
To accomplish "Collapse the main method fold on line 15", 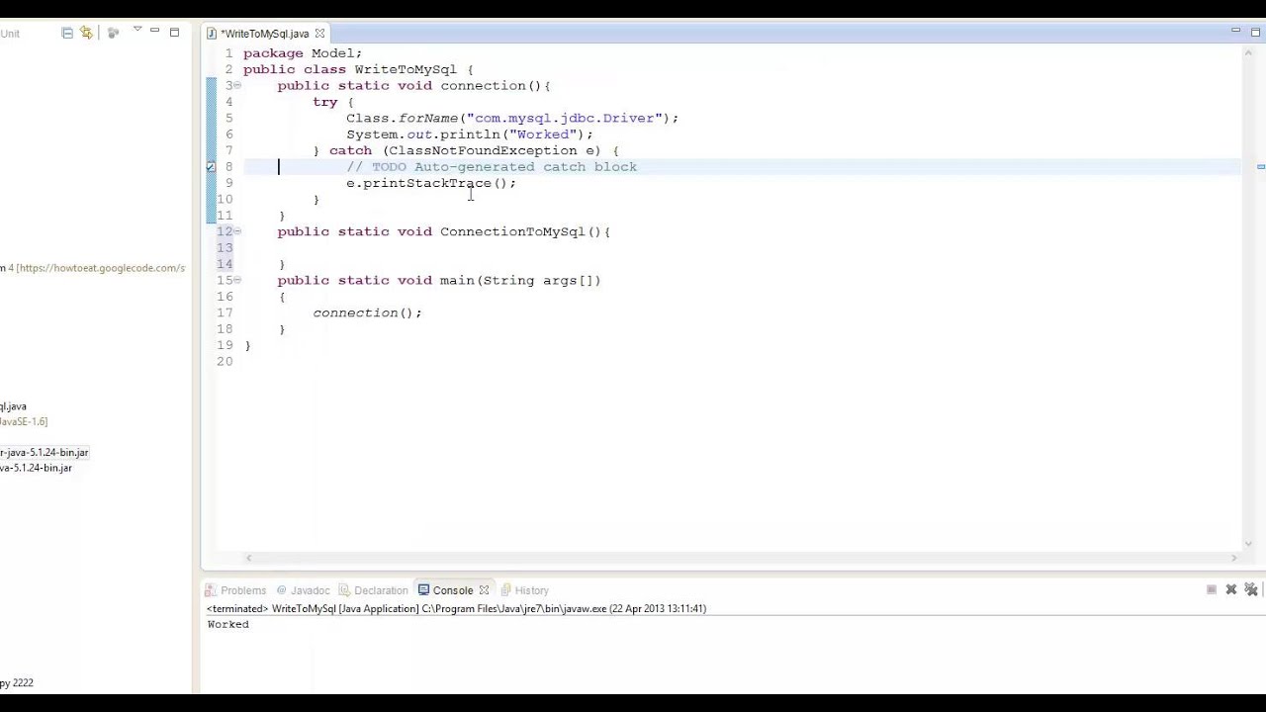I will (237, 280).
